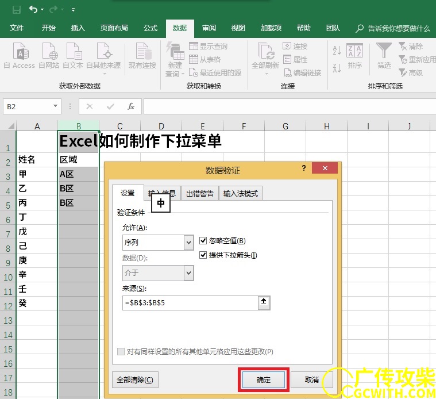Screen dimensions: 436x399
Task: Click the dialog help question mark
Action: point(304,168)
